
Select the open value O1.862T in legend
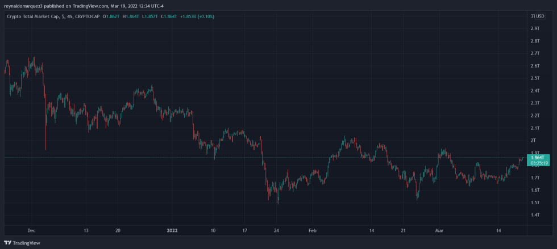110,16
